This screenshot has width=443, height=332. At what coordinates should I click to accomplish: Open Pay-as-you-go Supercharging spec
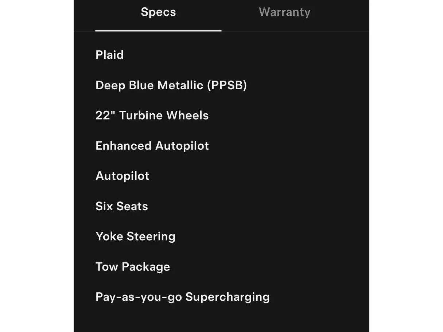[x=182, y=297]
